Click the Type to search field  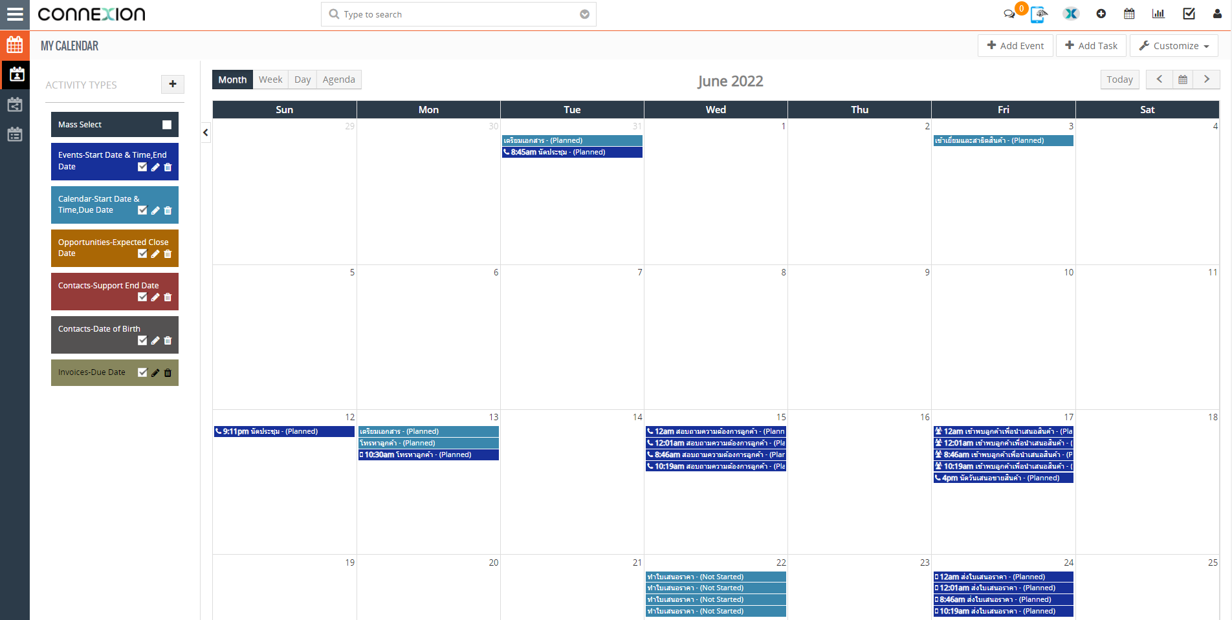click(x=453, y=14)
